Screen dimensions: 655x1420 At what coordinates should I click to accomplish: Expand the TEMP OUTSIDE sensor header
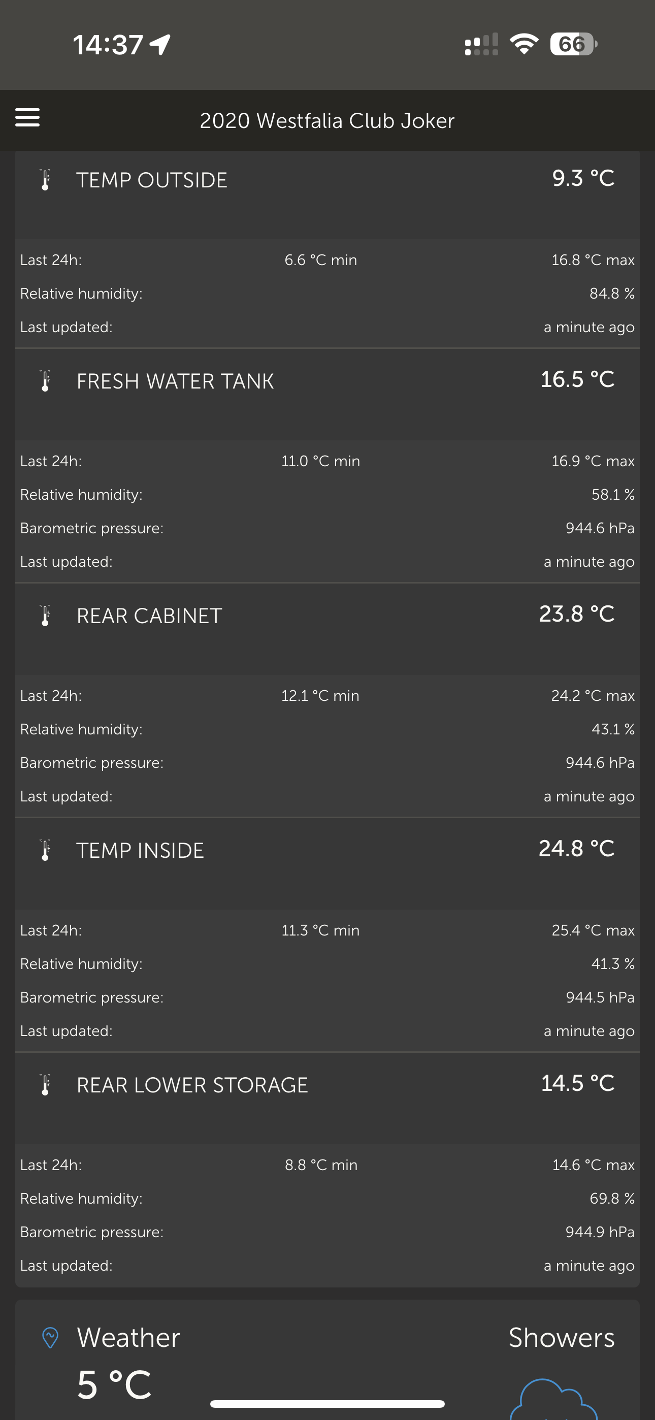327,195
